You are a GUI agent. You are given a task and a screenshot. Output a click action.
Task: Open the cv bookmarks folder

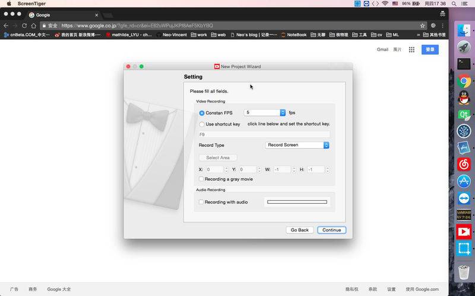376,35
